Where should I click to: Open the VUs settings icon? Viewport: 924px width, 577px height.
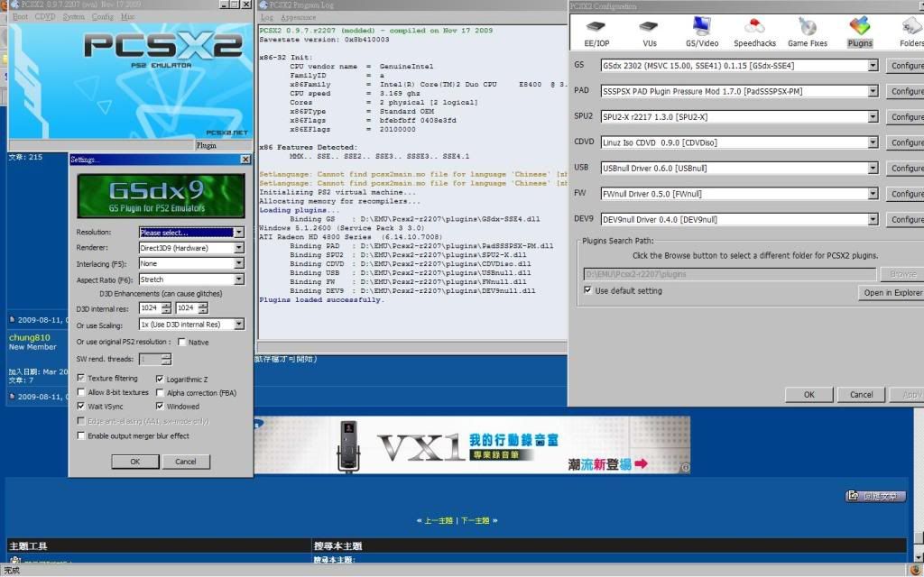[x=649, y=32]
